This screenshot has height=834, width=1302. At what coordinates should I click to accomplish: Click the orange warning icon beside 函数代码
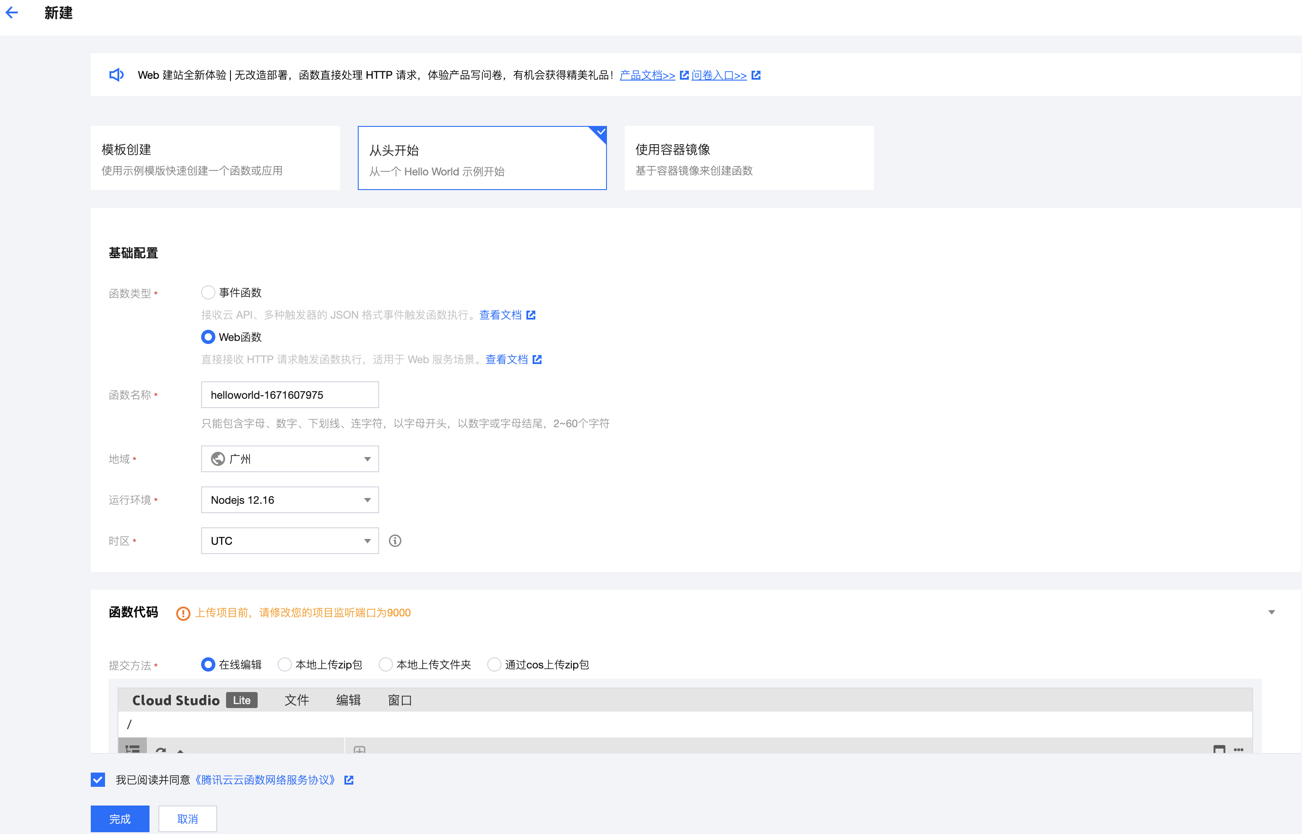click(183, 613)
